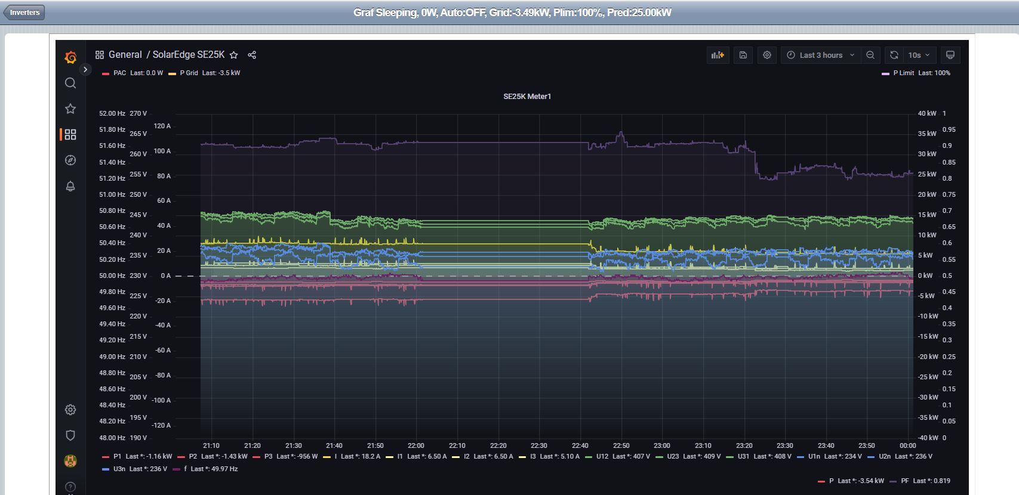Image resolution: width=1019 pixels, height=495 pixels.
Task: Open the 10s refresh interval dropdown
Action: [919, 55]
